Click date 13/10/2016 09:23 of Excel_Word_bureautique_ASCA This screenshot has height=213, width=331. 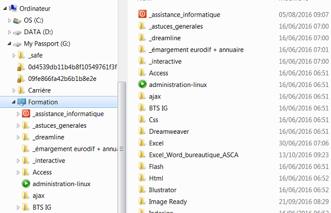[x=303, y=155]
